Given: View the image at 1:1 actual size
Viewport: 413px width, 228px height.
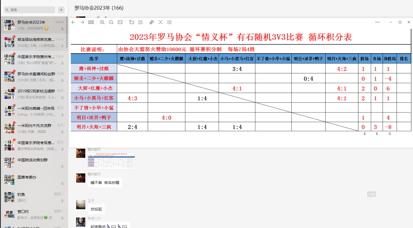Looking at the screenshot, I should pyautogui.click(x=120, y=22).
